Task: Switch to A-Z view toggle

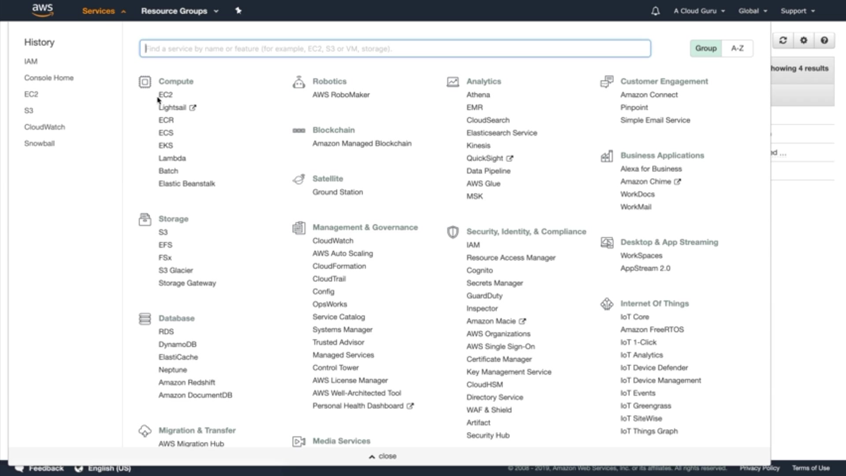Action: tap(737, 48)
